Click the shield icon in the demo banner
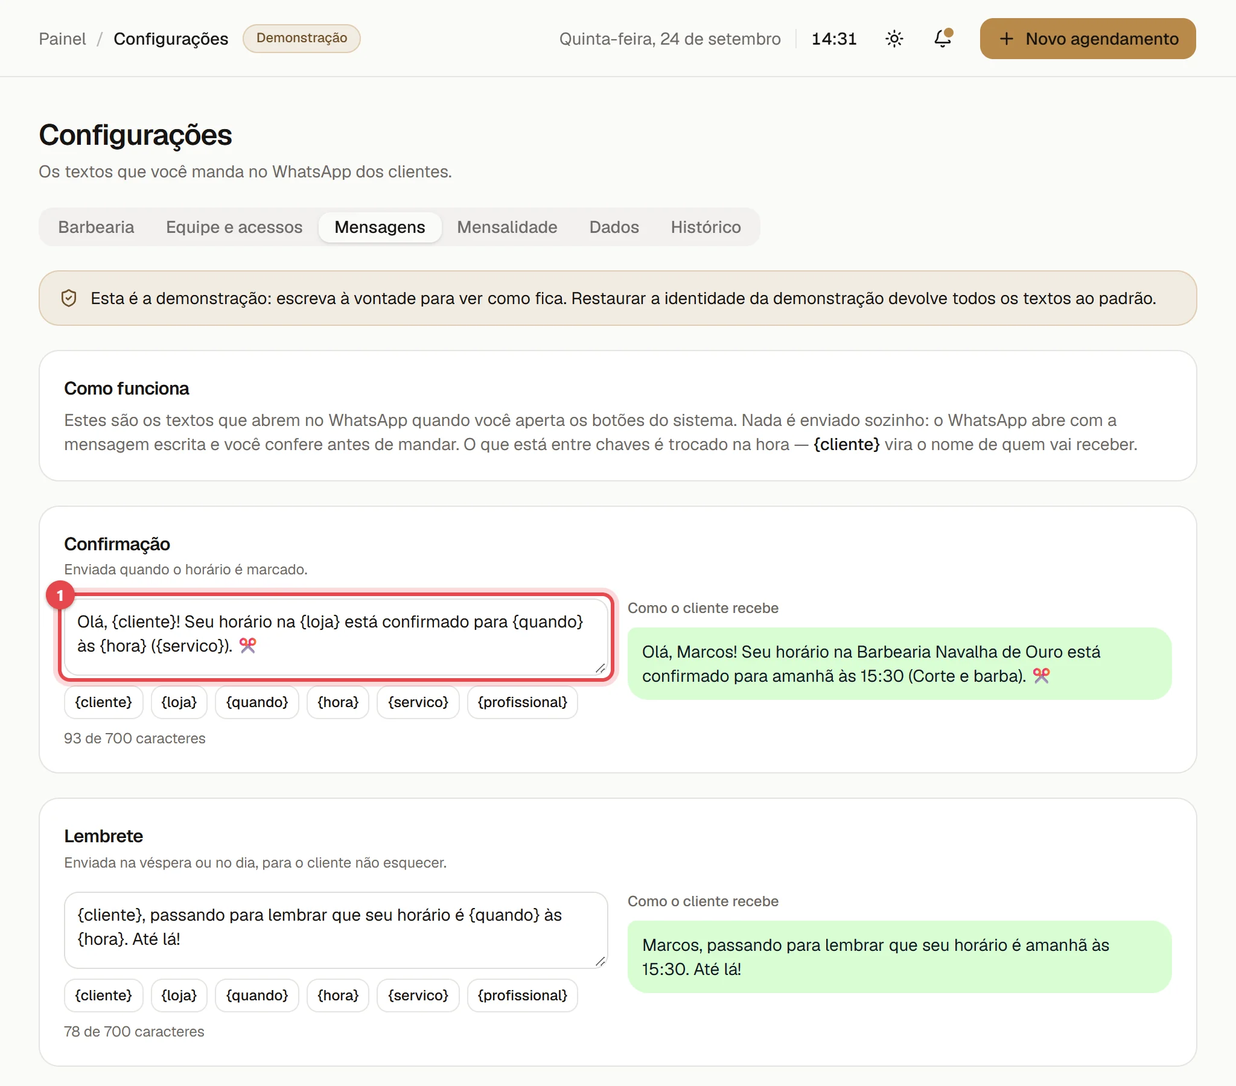Image resolution: width=1236 pixels, height=1086 pixels. coord(69,298)
